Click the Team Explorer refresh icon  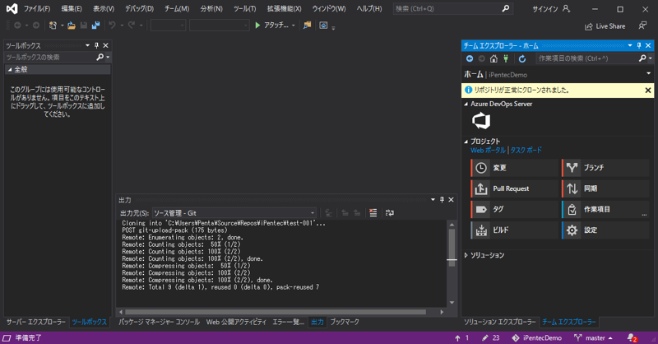pyautogui.click(x=522, y=58)
